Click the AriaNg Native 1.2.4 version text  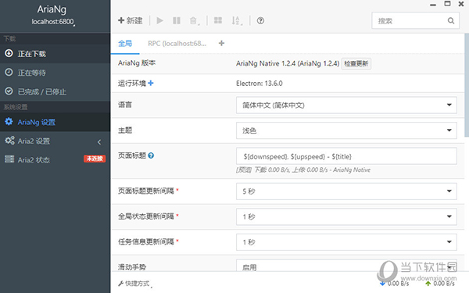tap(288, 64)
